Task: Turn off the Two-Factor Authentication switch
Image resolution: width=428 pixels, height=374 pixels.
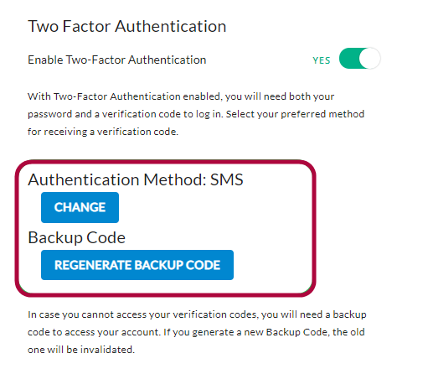Action: 359,59
